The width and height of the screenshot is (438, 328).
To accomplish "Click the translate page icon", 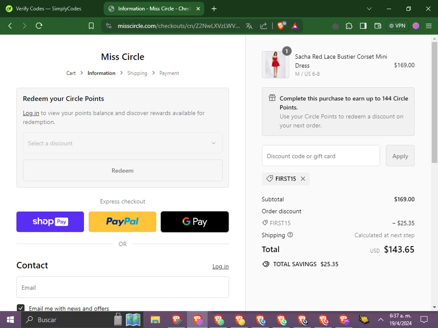I will [249, 26].
